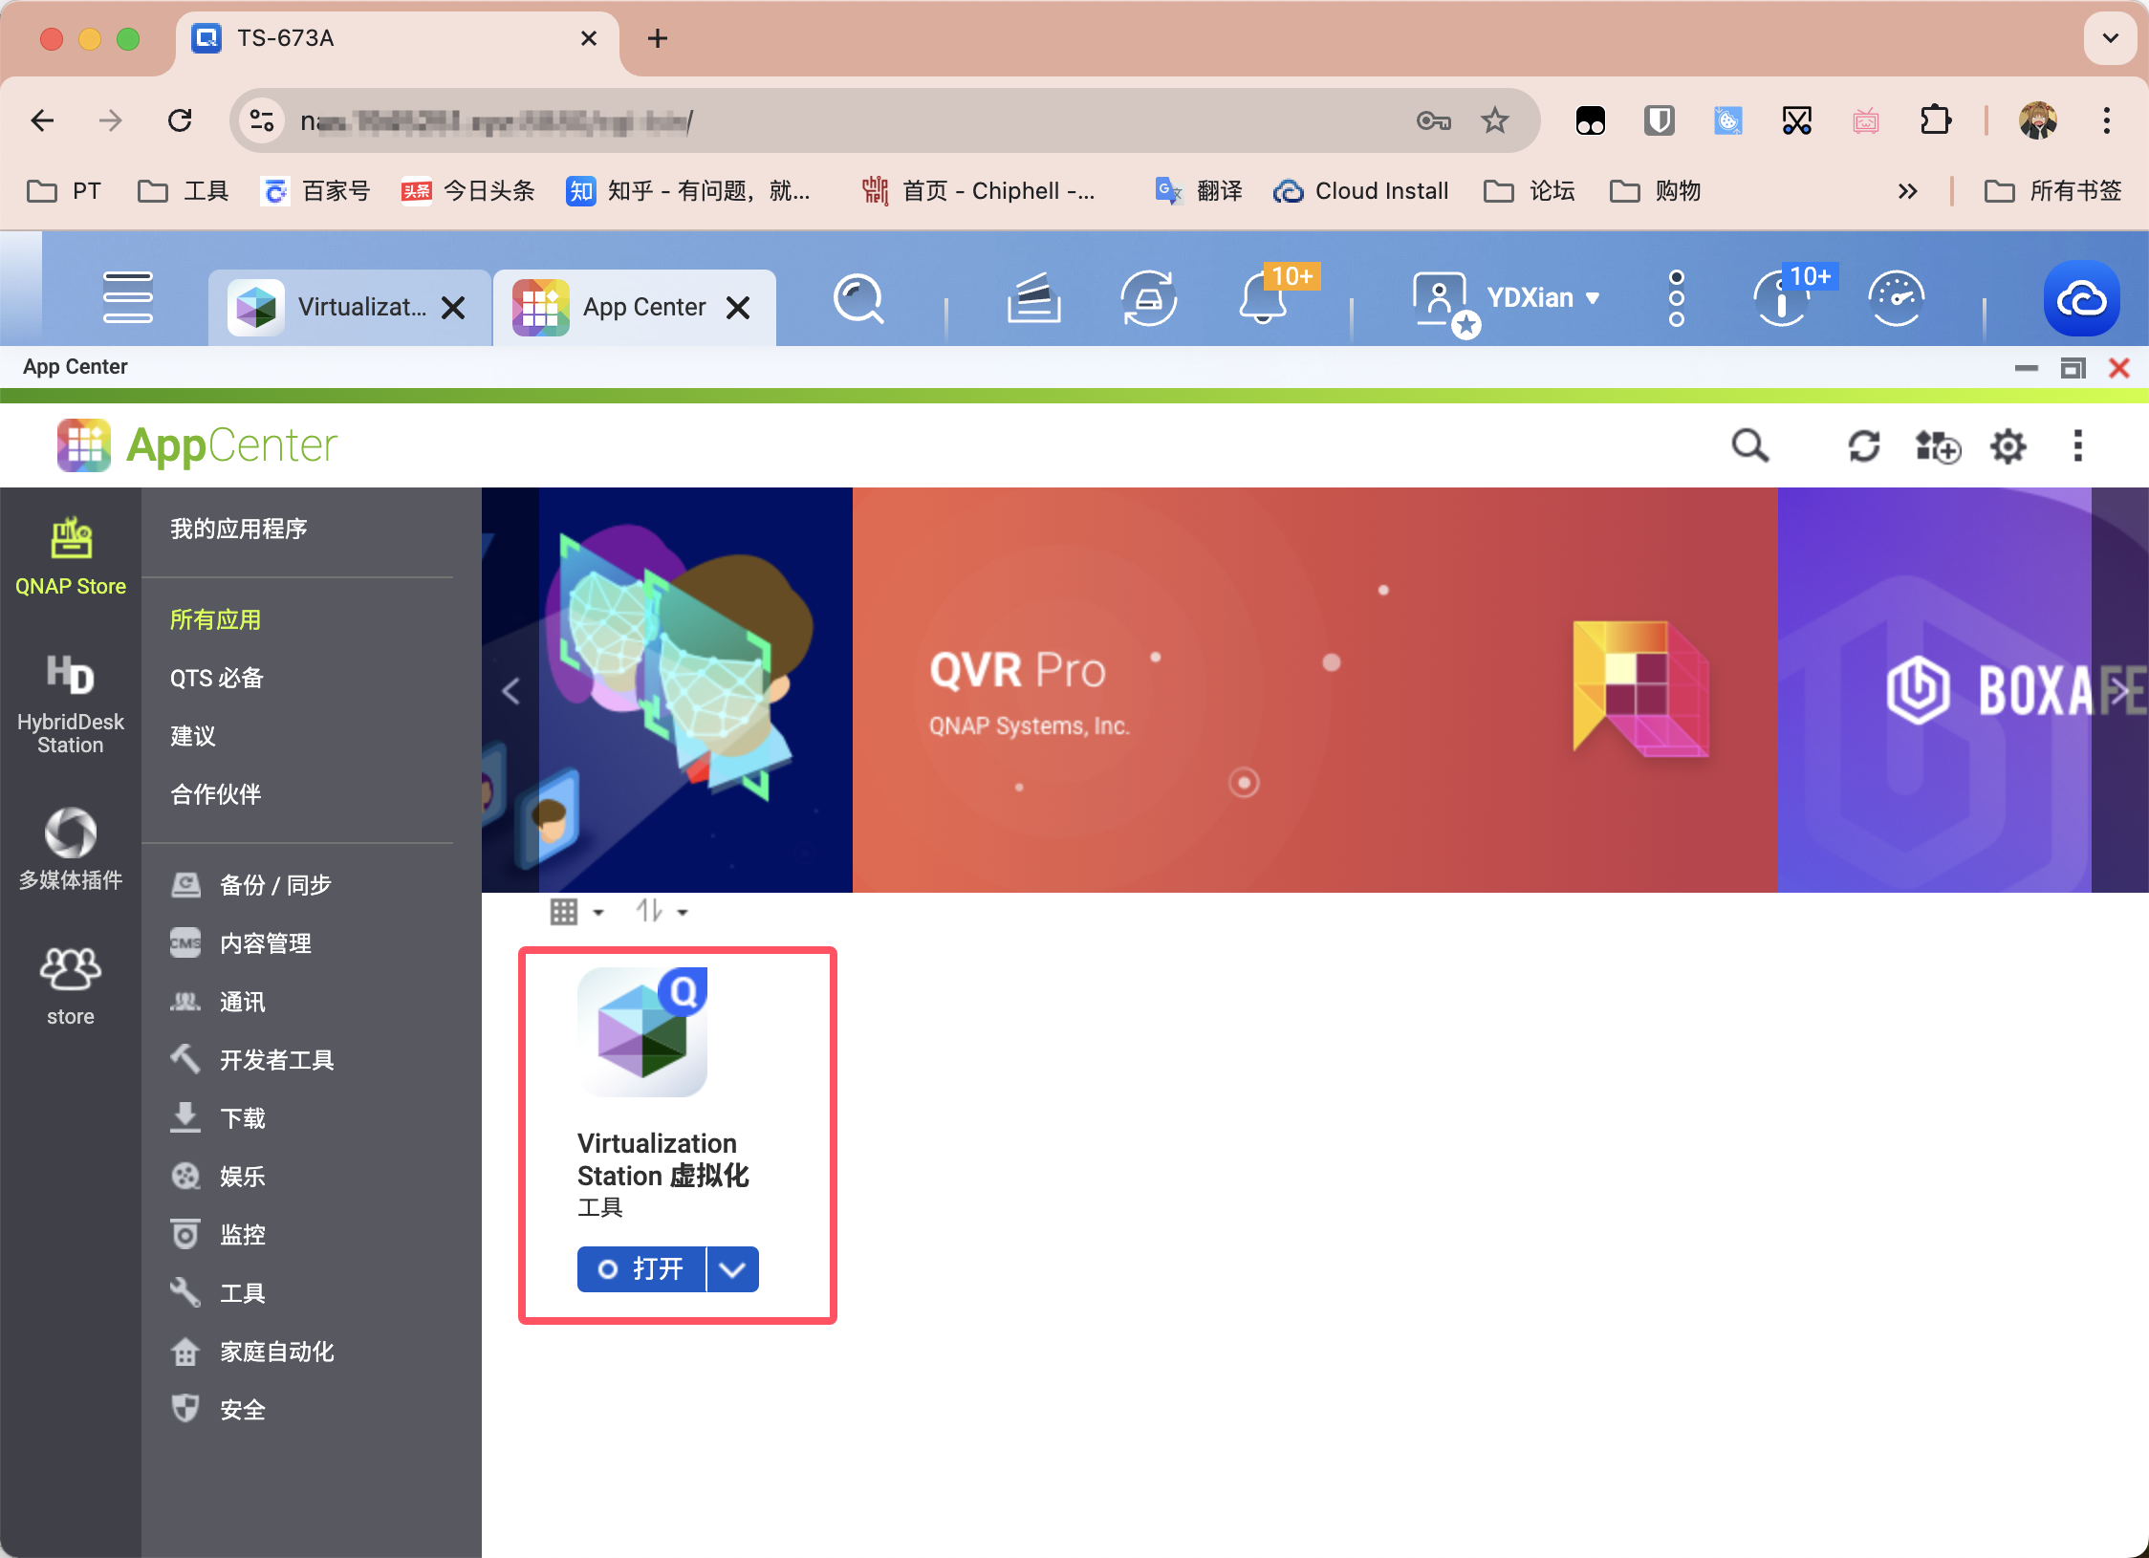Open 内容管理 category
Viewport: 2149px width, 1558px height.
(241, 942)
